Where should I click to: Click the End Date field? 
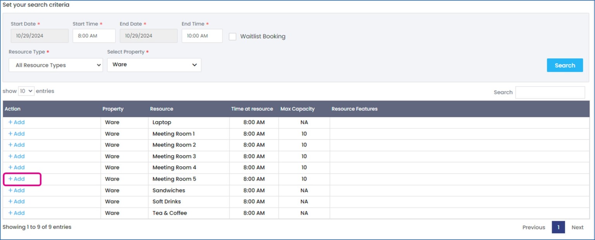pos(149,36)
